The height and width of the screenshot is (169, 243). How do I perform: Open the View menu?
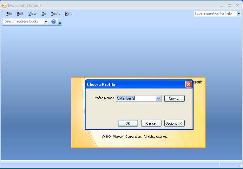point(32,14)
